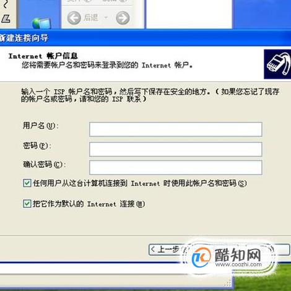Viewport: 291px width, 291px height.
Task: Click the 后退 toolbar label
Action: pyautogui.click(x=91, y=18)
